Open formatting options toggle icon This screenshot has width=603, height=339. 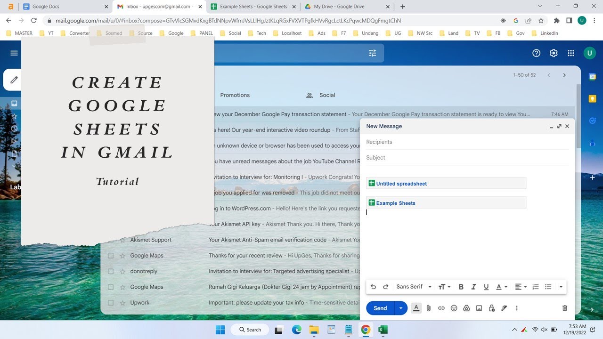(416, 308)
